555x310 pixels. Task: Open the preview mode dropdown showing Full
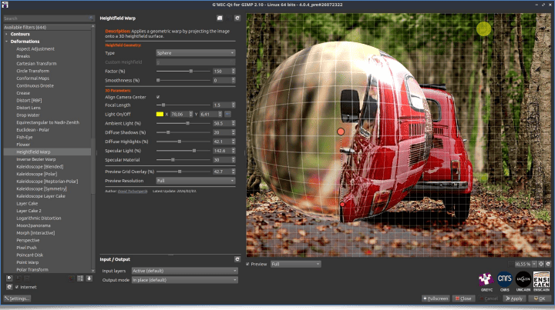(x=295, y=264)
